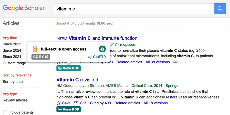Click the double-chevron more options icon
230x115 pixels.
(x=175, y=62)
